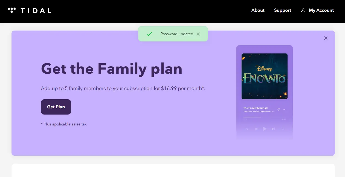345x177 pixels.
Task: Skip to previous track in player mockup
Action: (x=256, y=129)
